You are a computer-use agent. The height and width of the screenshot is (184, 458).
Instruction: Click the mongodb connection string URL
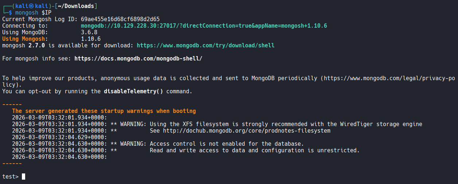[204, 26]
